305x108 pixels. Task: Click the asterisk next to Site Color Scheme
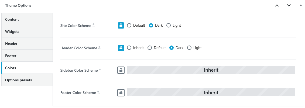point(93,25)
